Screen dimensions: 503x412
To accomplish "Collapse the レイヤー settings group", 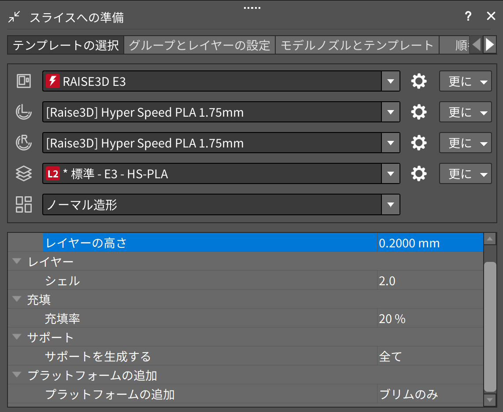I will [17, 261].
